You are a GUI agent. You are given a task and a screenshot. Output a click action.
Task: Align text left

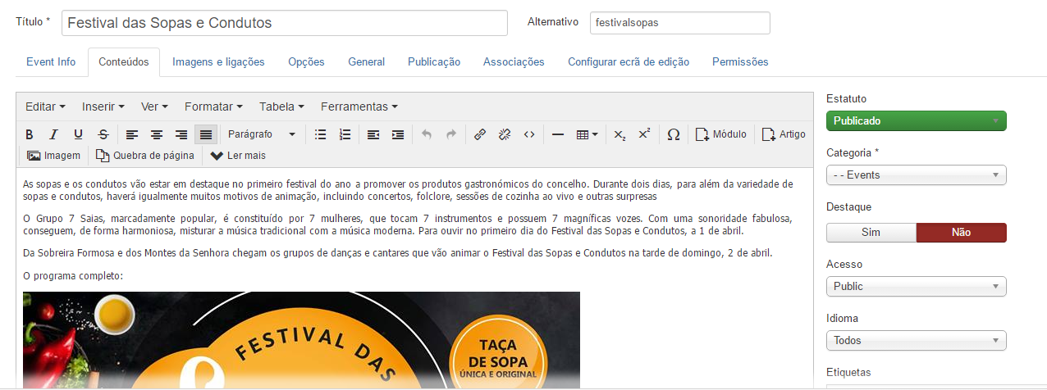click(x=132, y=134)
